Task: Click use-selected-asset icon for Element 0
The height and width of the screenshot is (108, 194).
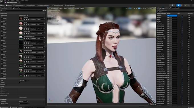Action: (x=24, y=20)
